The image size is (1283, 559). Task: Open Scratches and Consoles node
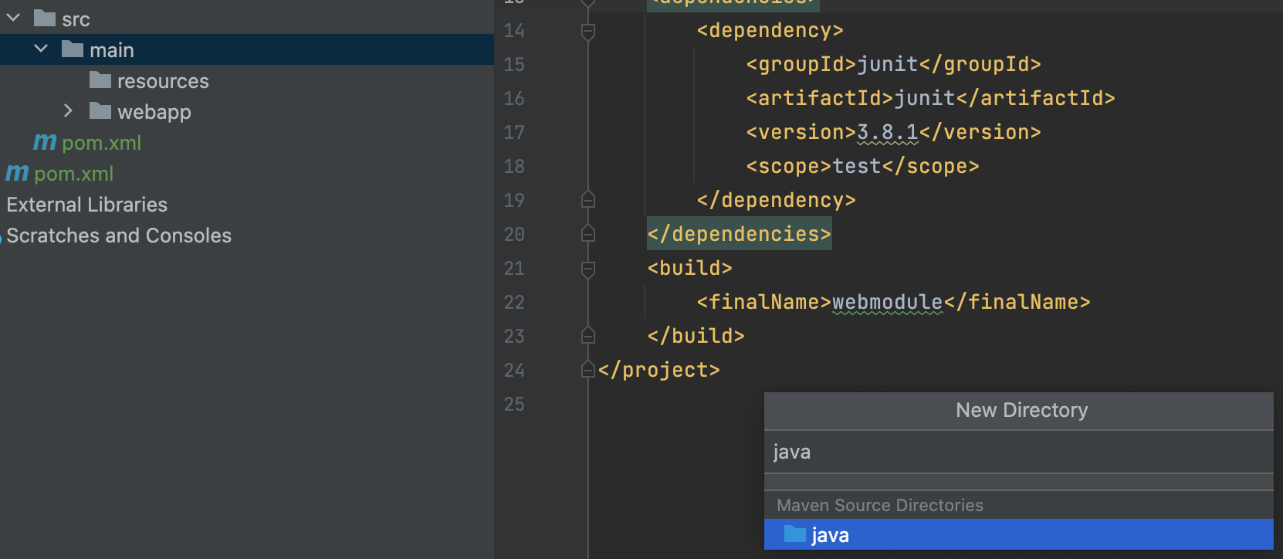[x=119, y=235]
